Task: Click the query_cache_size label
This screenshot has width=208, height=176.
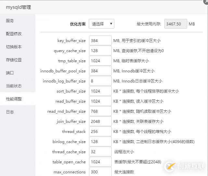Action: pyautogui.click(x=70, y=51)
